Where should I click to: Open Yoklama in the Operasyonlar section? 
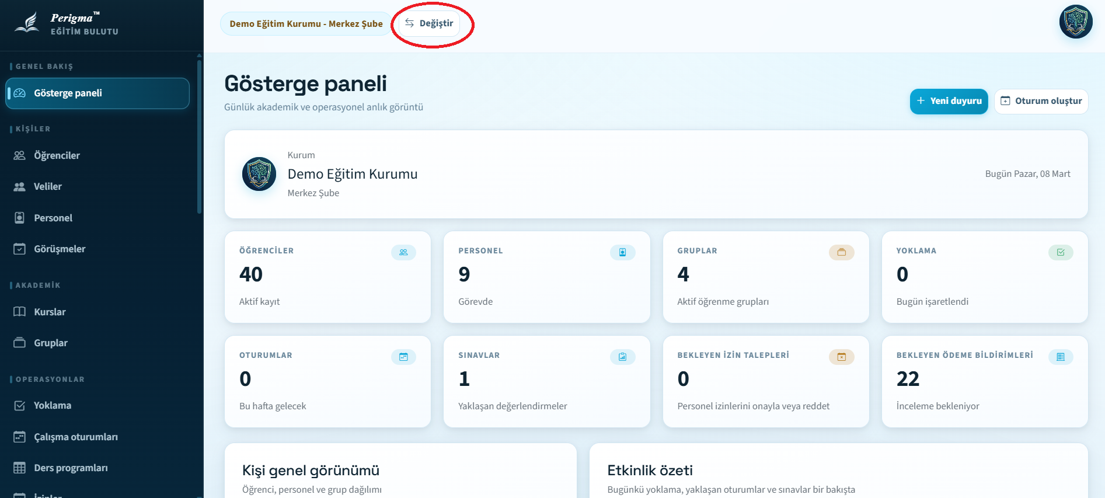(x=52, y=405)
